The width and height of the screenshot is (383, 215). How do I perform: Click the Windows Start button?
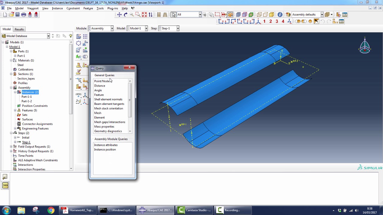tap(6, 210)
